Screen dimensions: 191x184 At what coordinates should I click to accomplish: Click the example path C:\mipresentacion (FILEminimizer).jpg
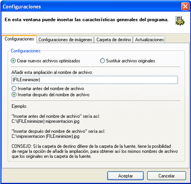click(x=46, y=136)
